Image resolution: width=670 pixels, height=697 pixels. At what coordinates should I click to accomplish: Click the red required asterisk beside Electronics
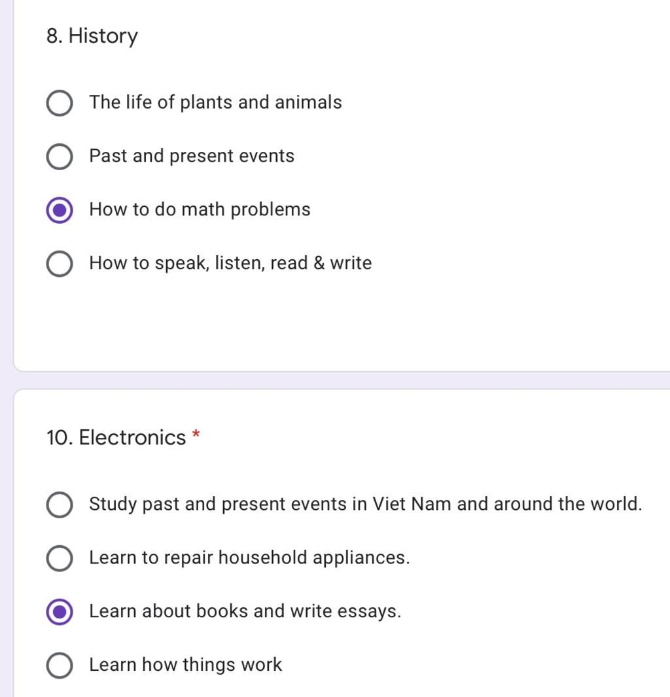[196, 433]
